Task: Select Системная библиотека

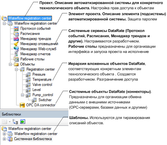Action: coord(33,139)
